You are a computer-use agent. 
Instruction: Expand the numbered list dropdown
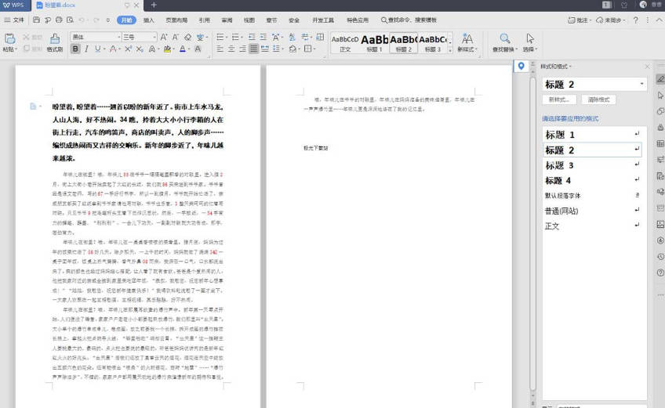point(242,38)
